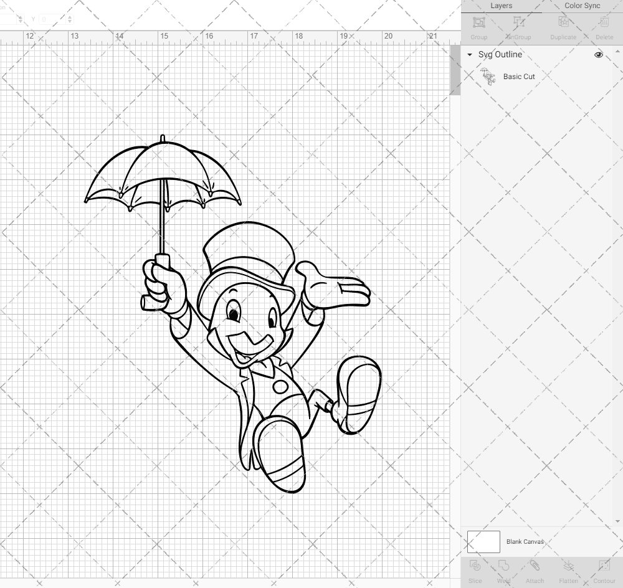The width and height of the screenshot is (623, 588).
Task: Hide the Svg Outline layer
Action: coord(599,55)
